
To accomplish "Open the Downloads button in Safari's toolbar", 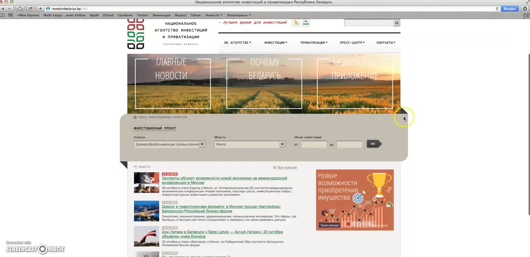I will [525, 9].
